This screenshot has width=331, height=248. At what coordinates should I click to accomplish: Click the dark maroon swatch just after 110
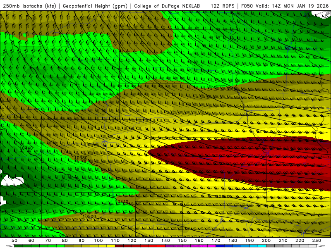click(120, 246)
